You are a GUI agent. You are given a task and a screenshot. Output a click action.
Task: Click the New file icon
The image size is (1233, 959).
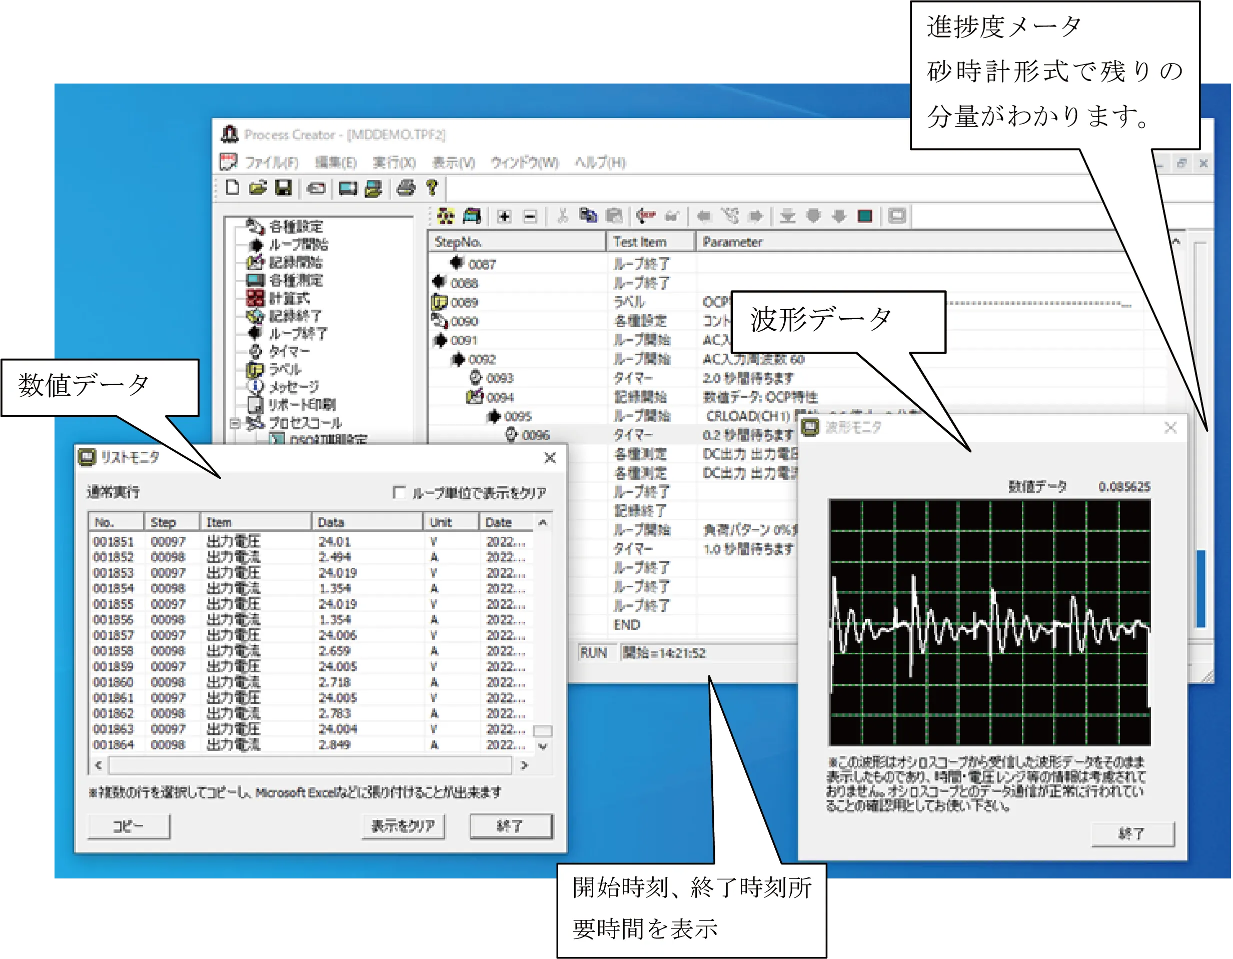pyautogui.click(x=232, y=188)
